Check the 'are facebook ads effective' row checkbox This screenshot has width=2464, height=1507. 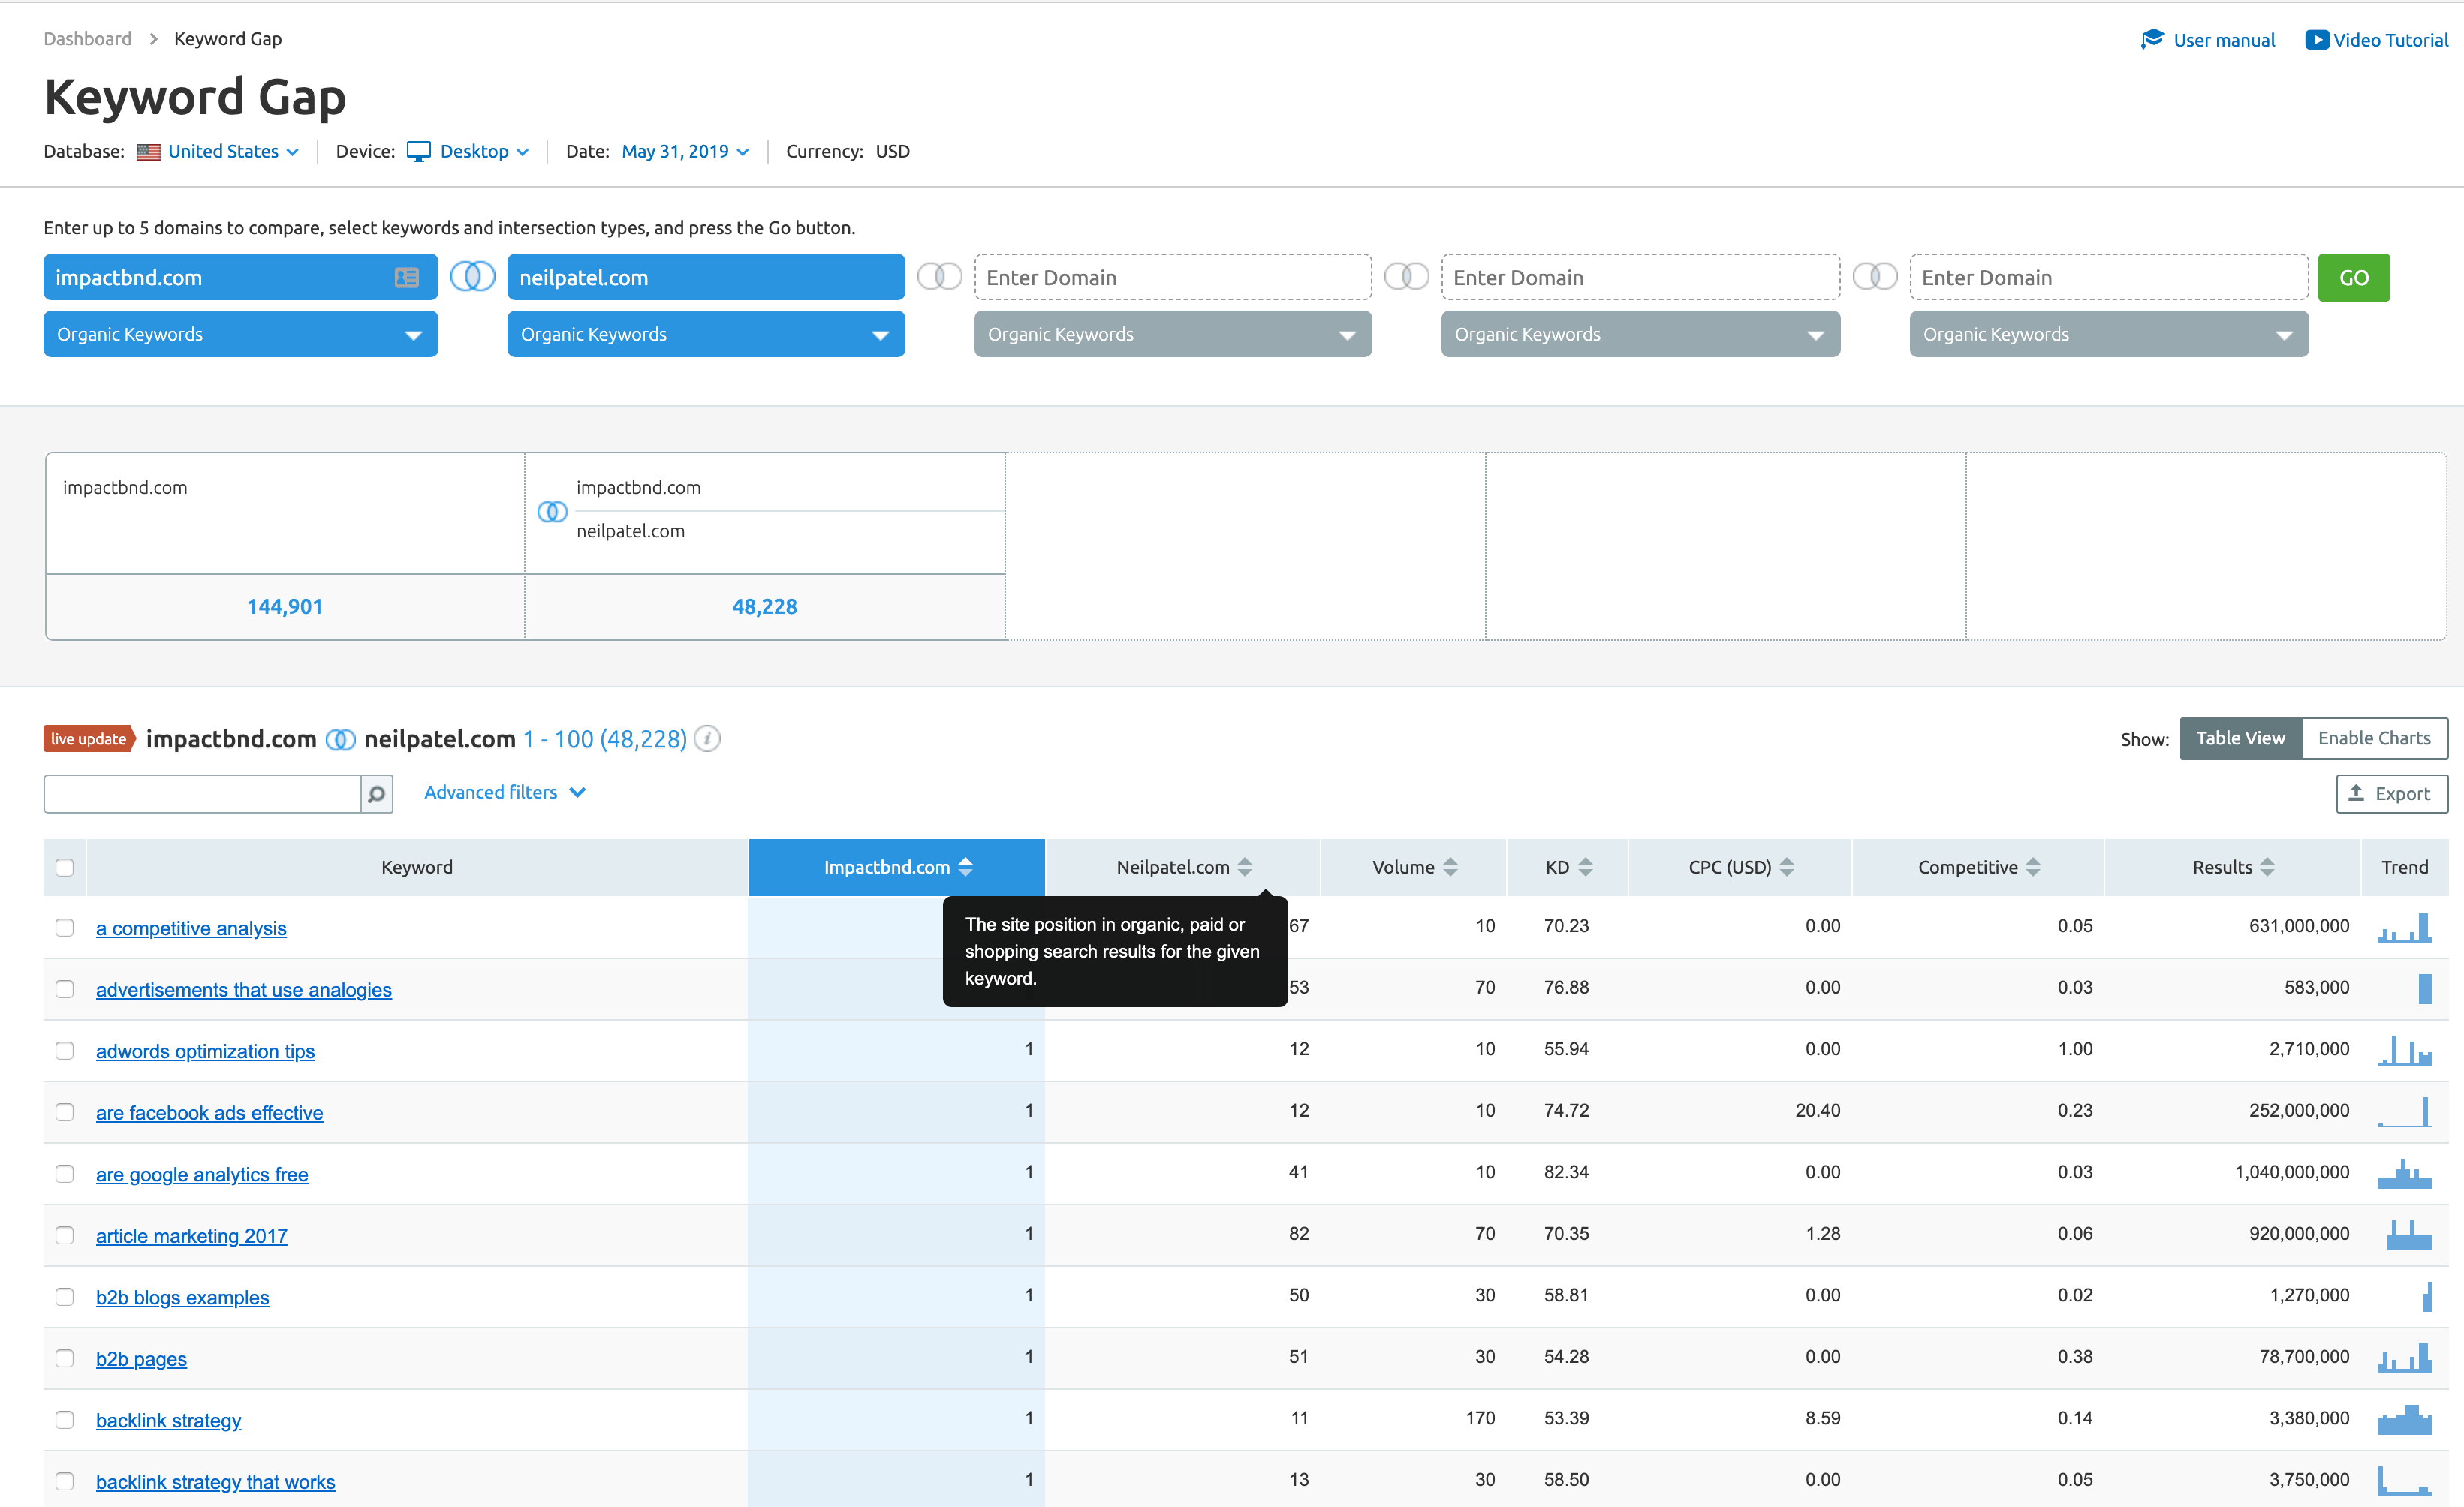(x=64, y=1112)
